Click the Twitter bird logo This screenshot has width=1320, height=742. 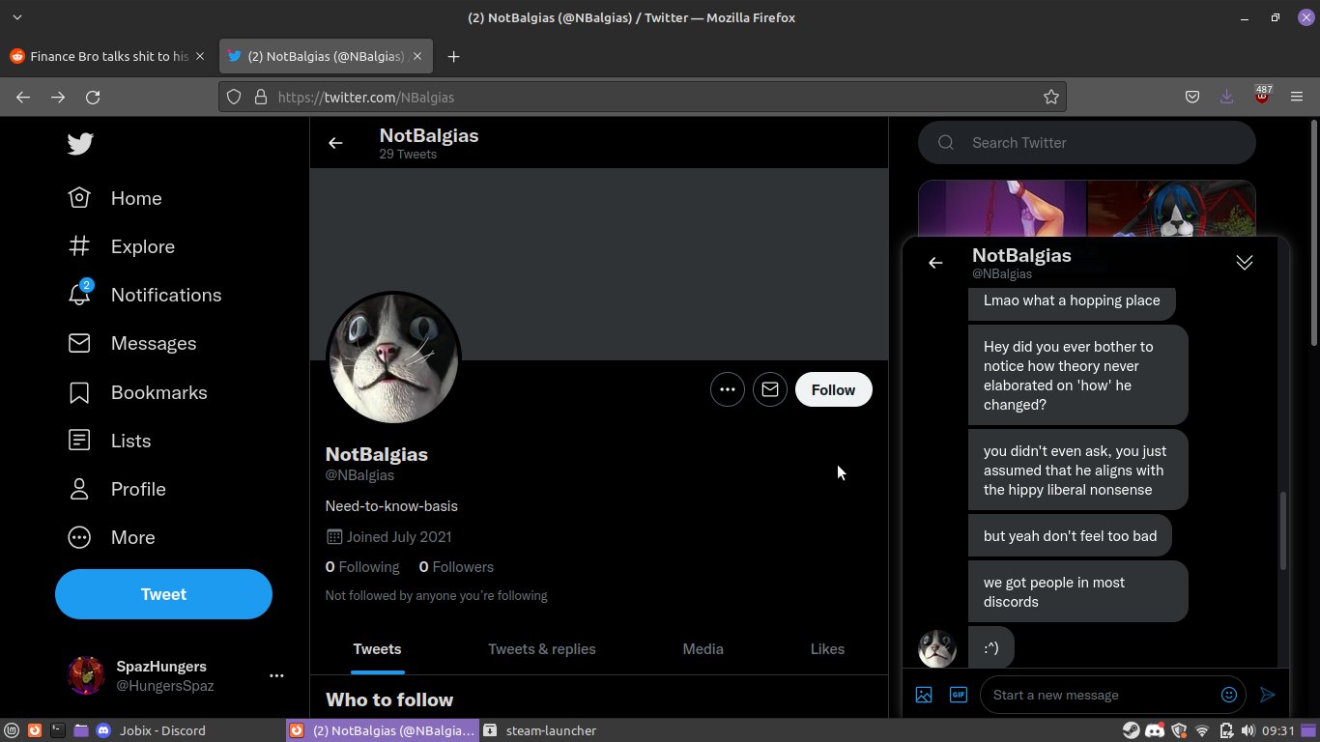coord(80,144)
